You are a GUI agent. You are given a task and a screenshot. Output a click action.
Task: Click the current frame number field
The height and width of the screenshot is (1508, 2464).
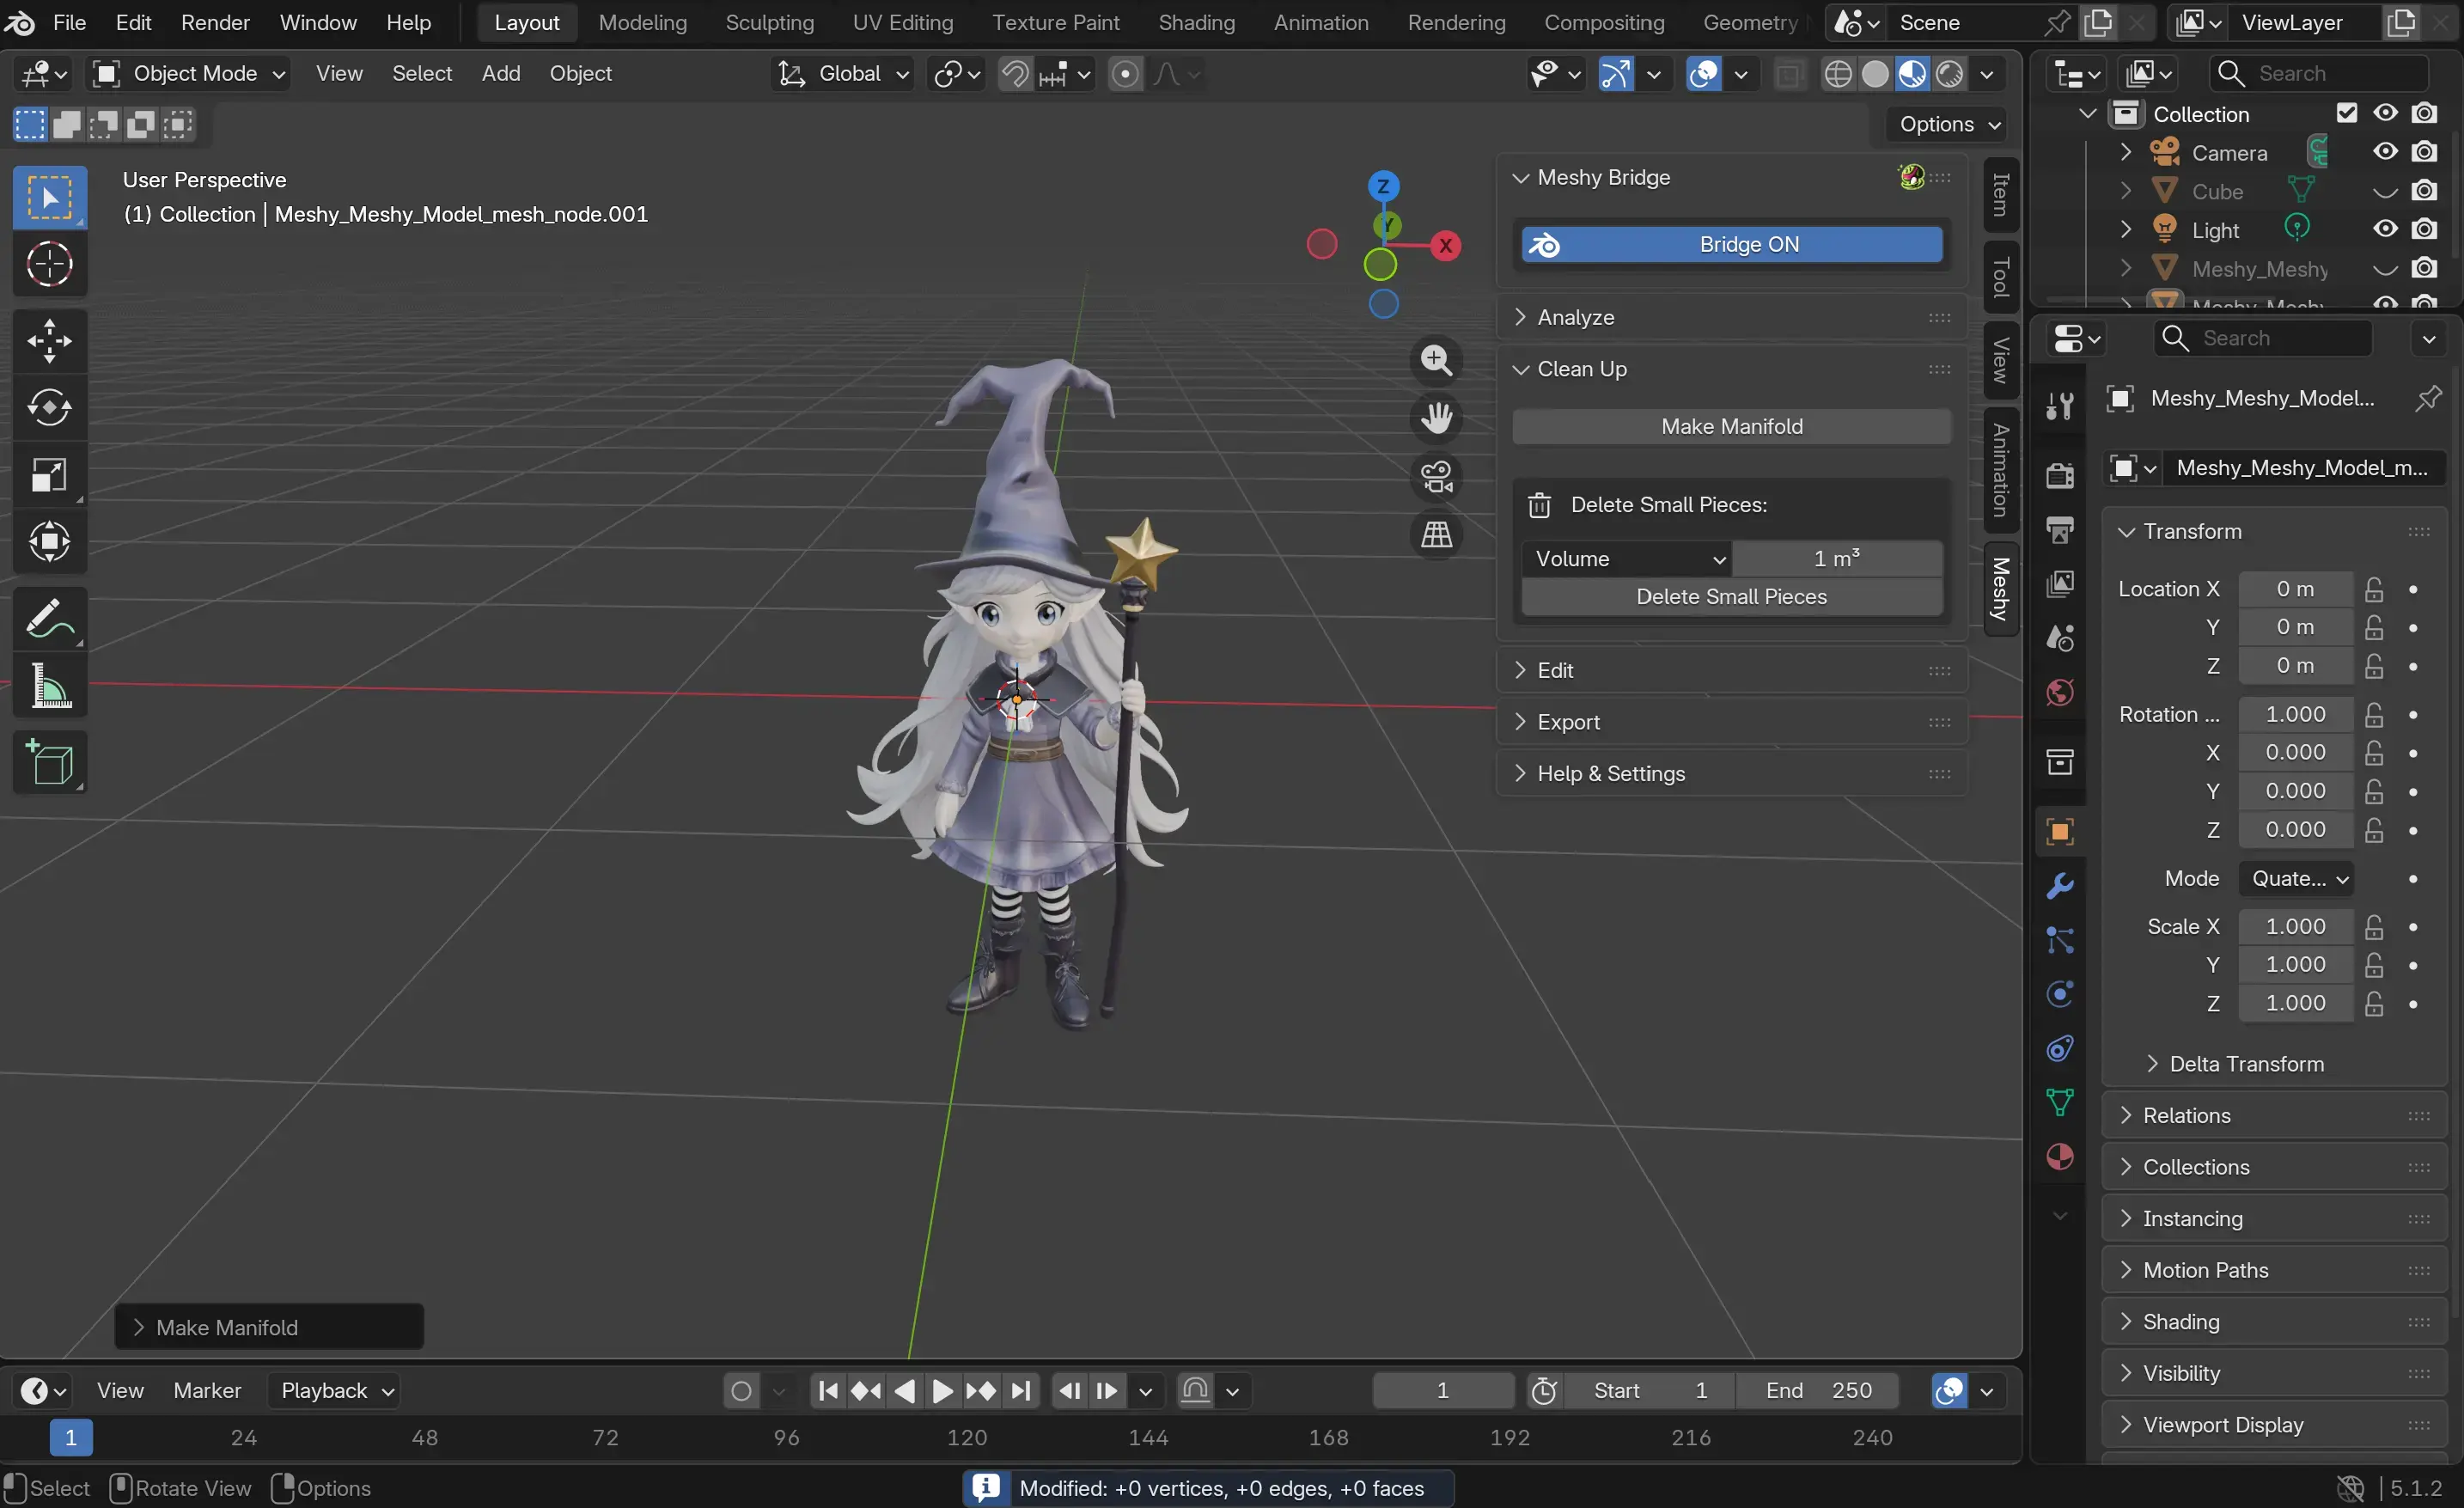click(1443, 1390)
